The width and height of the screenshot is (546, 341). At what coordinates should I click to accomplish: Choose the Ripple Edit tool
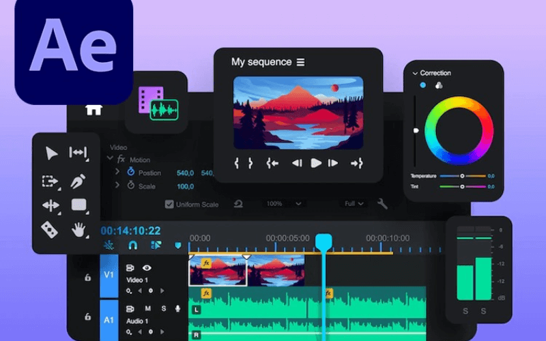tap(78, 153)
